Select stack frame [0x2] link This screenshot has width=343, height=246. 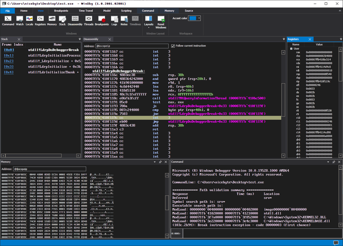9,61
